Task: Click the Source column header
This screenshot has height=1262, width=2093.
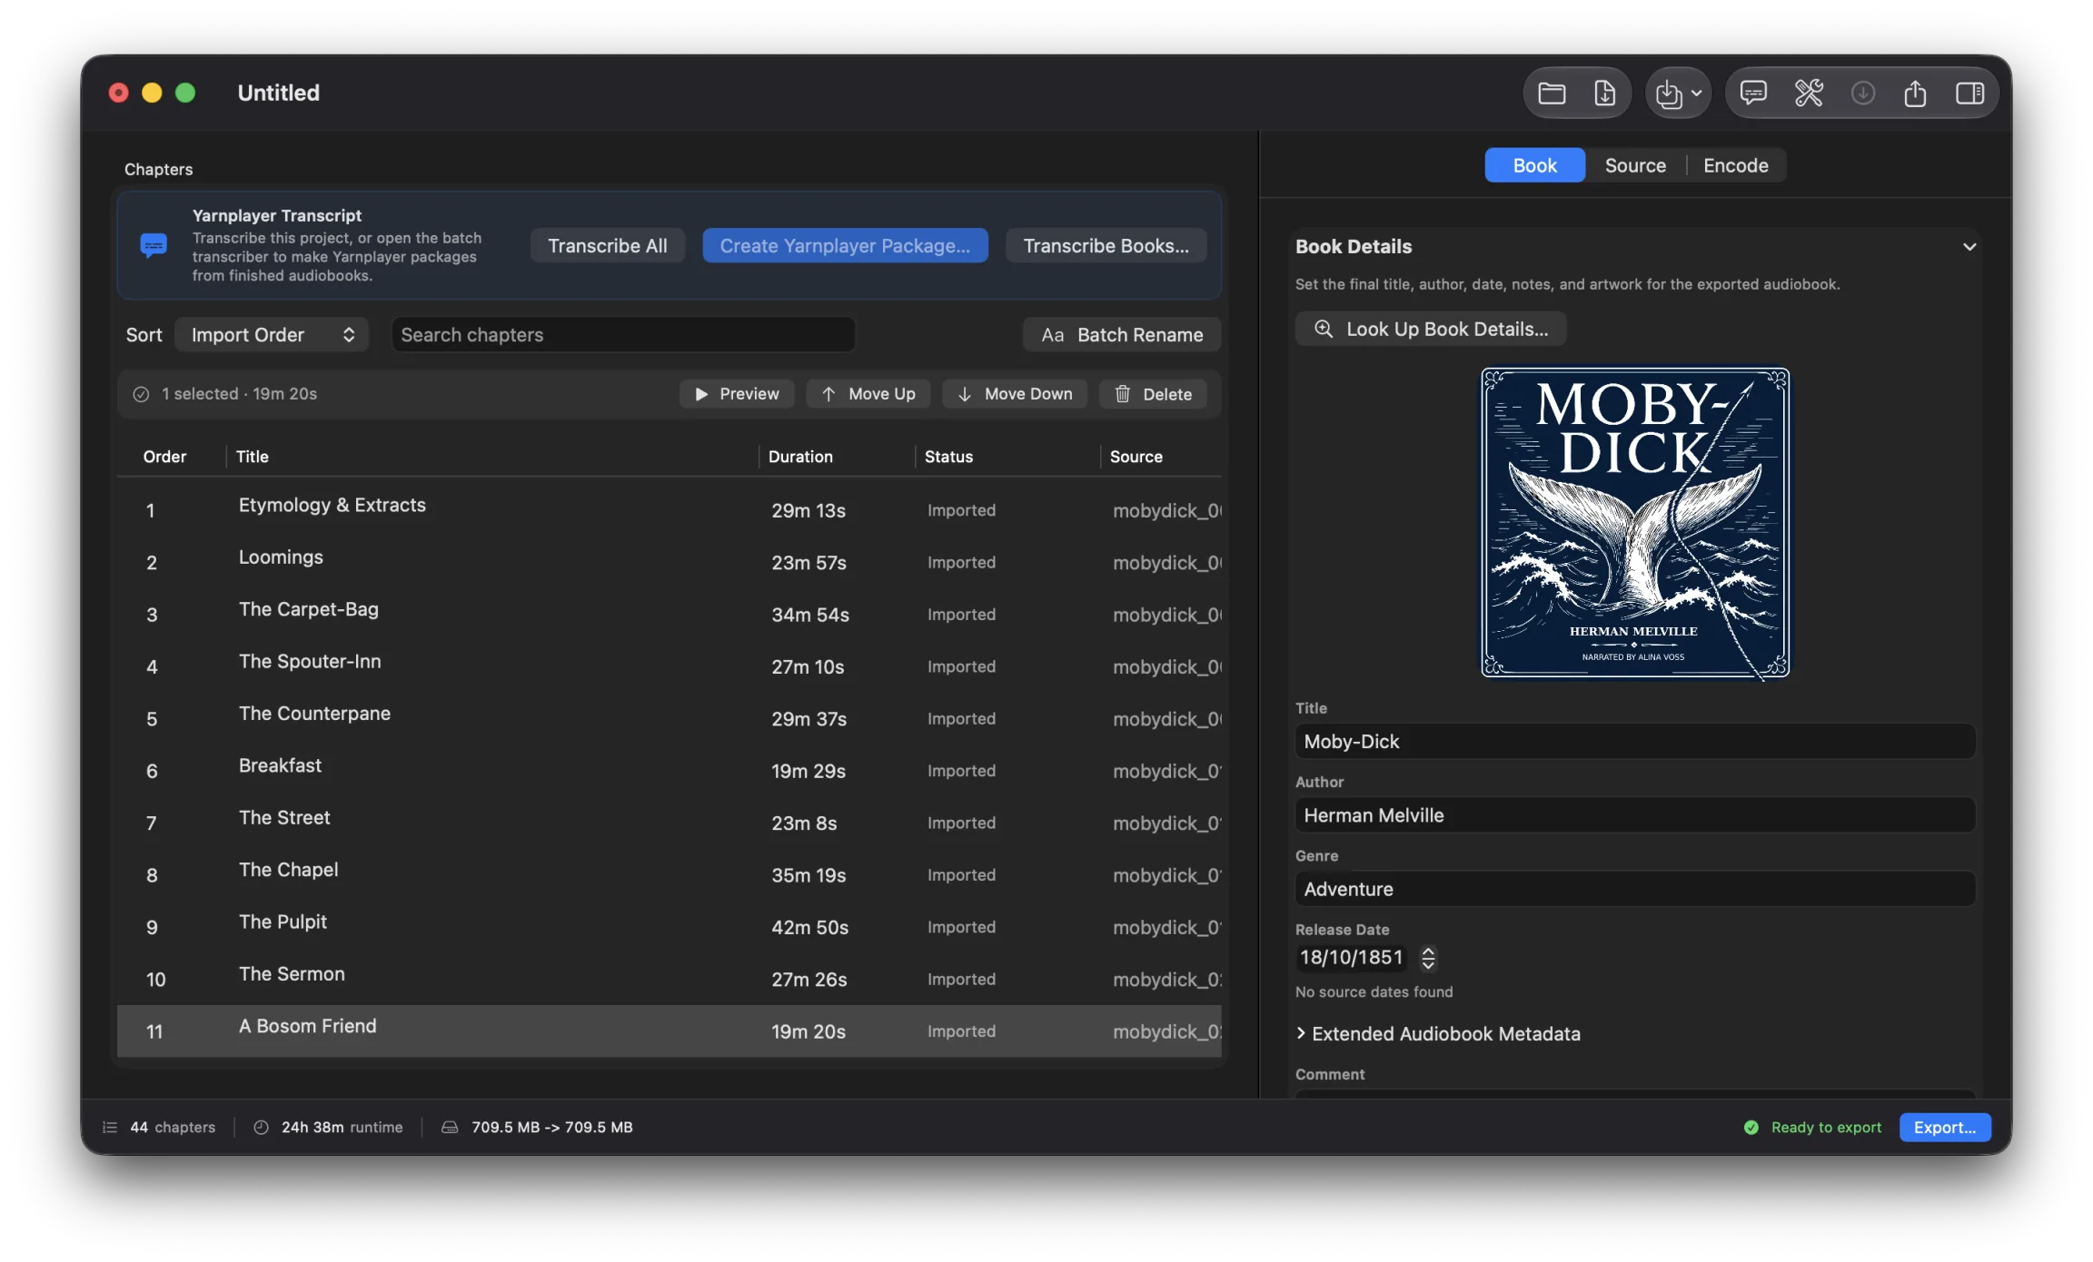Action: coord(1136,456)
